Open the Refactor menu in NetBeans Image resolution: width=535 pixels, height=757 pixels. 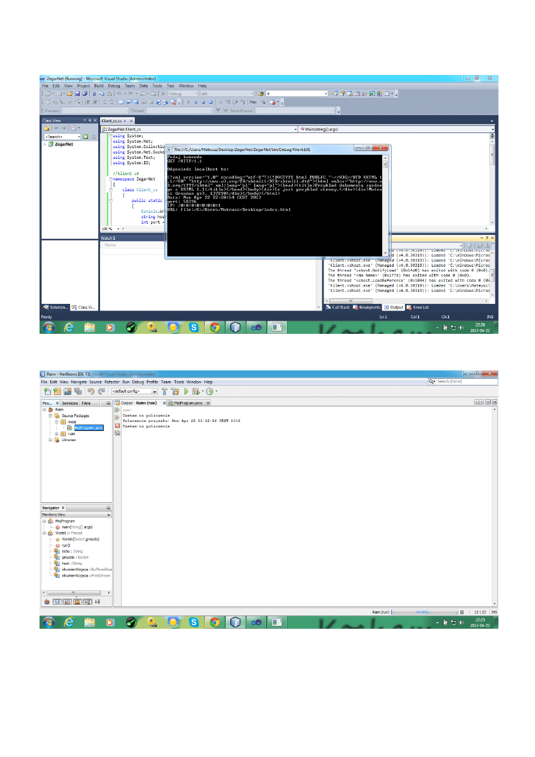point(111,382)
